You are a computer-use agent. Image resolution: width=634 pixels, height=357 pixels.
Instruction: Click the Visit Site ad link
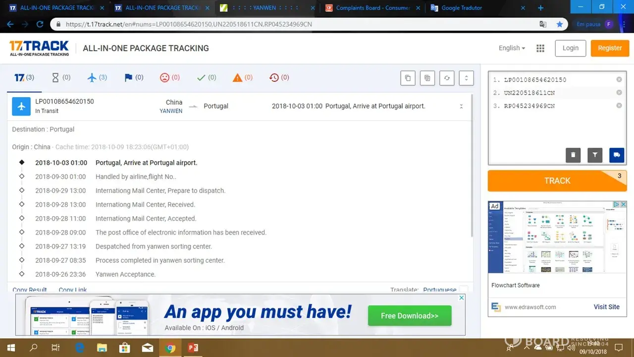606,307
